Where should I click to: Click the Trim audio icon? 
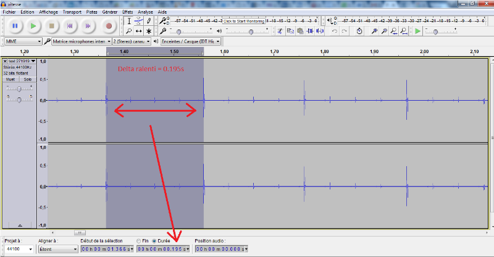pos(310,31)
